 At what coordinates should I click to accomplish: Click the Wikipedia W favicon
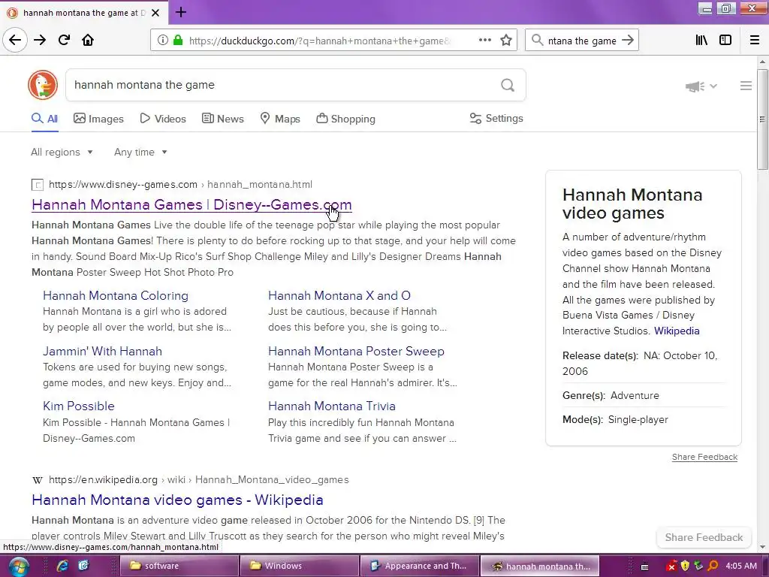click(x=38, y=480)
